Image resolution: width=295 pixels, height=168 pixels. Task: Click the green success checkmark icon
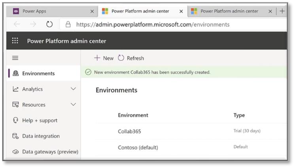[88, 72]
